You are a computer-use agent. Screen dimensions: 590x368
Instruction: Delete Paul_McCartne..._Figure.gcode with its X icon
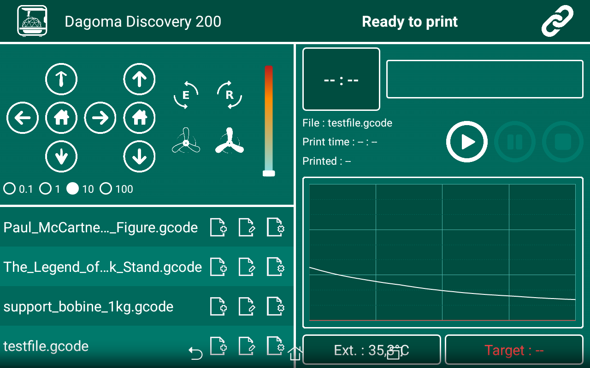click(x=275, y=227)
